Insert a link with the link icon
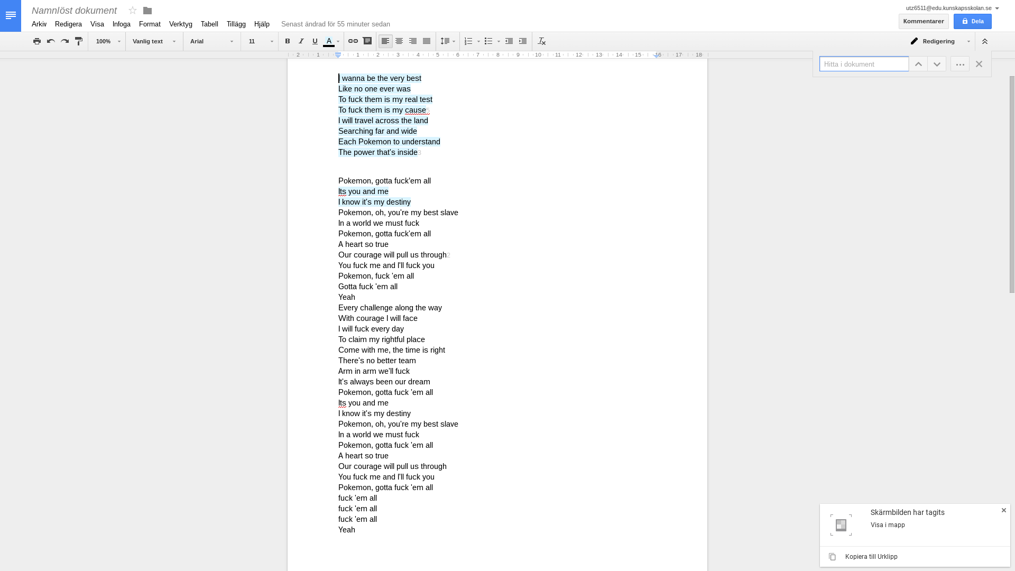The width and height of the screenshot is (1015, 571). 353,41
